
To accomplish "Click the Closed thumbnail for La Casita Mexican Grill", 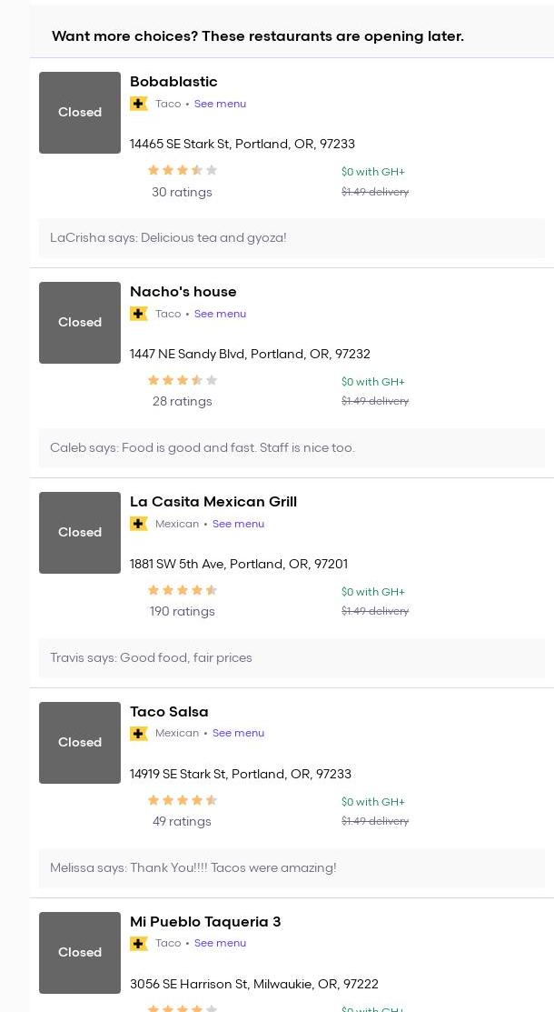I will point(80,533).
